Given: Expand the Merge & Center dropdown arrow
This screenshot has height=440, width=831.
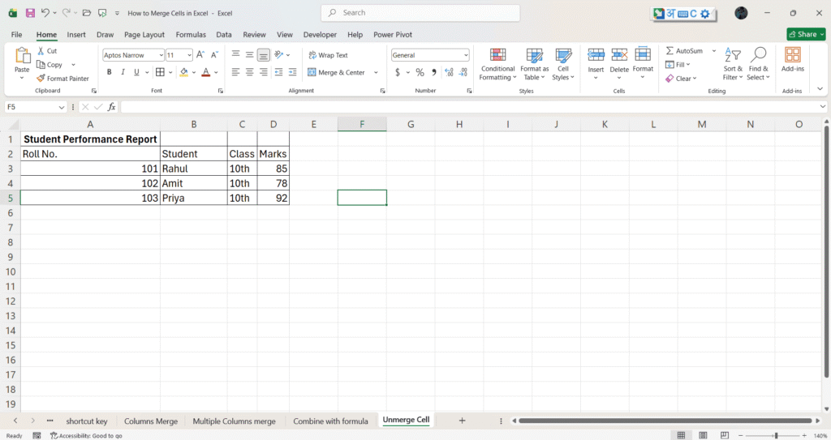Looking at the screenshot, I should [x=376, y=73].
